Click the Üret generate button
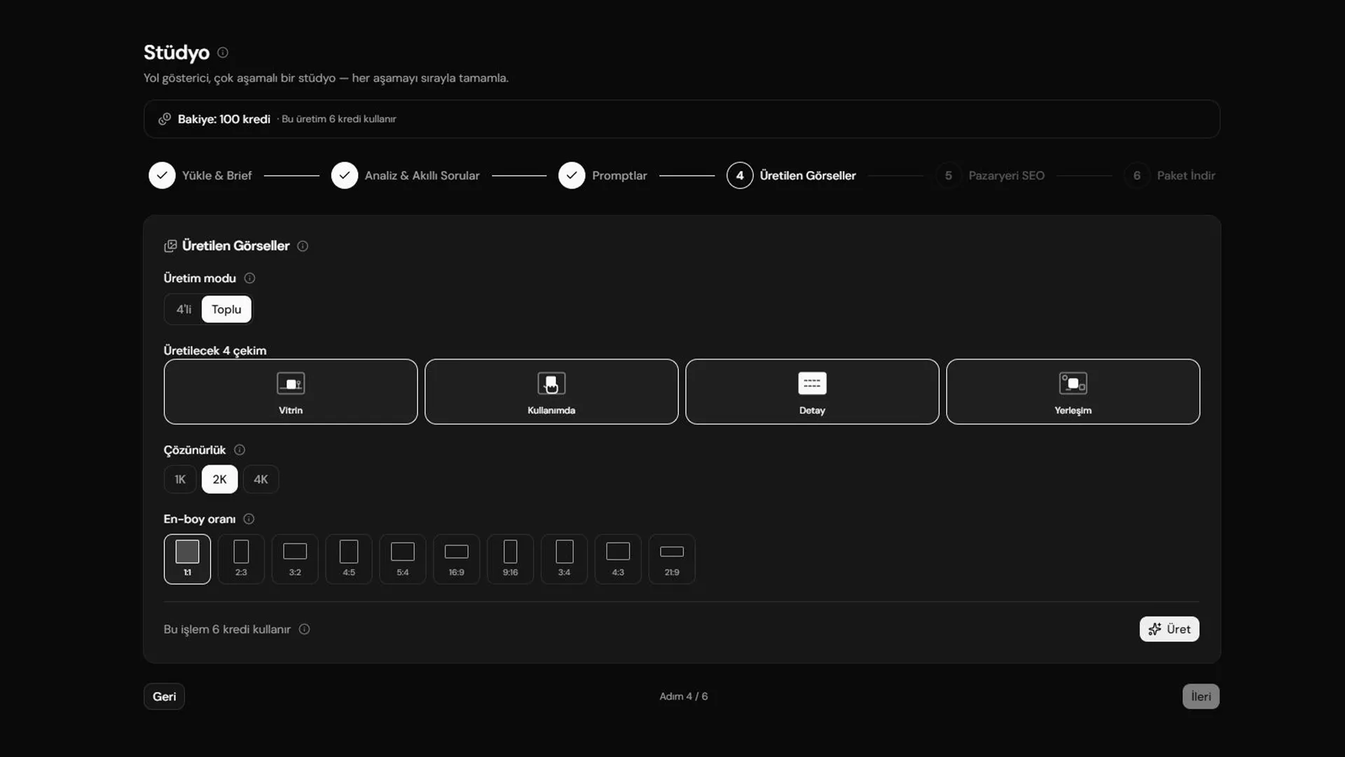The height and width of the screenshot is (757, 1345). tap(1169, 629)
